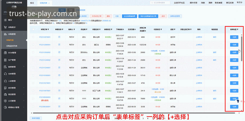245x121 pixels.
Task: Click the 商品管理 sidebar icon
Action: pyautogui.click(x=5, y=94)
